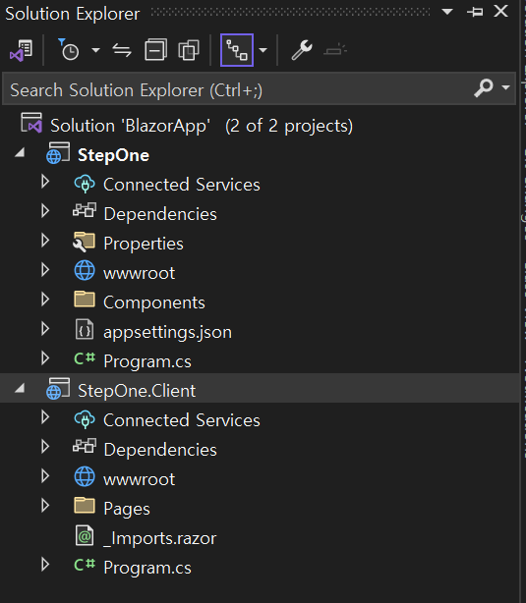Select the Components folder
The height and width of the screenshot is (603, 526).
[154, 302]
